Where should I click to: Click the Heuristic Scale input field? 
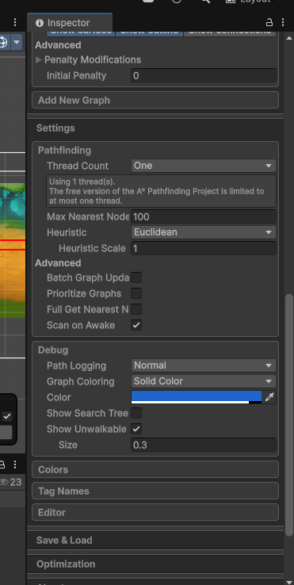(204, 248)
